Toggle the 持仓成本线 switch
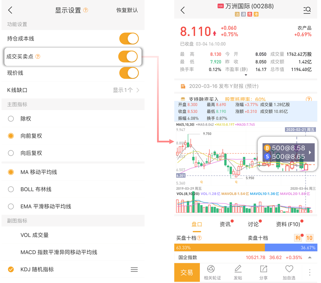321x283 pixels. (129, 39)
